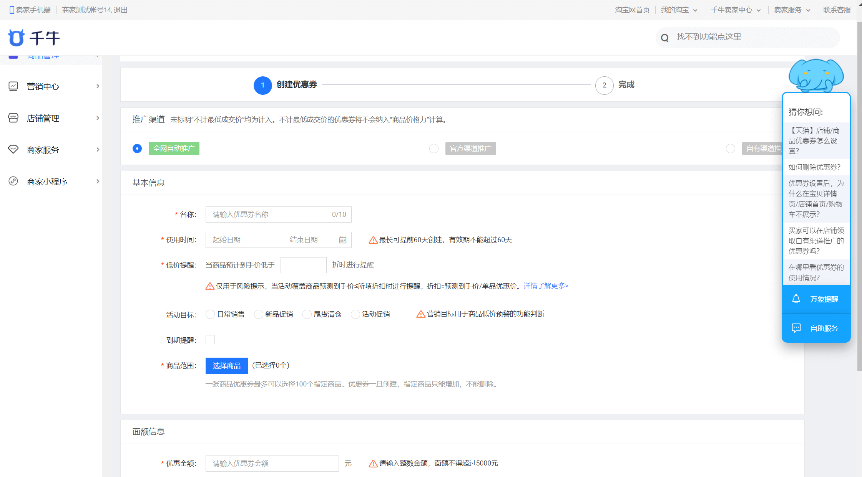Choose 尾货清仓 activity goal

tap(307, 314)
